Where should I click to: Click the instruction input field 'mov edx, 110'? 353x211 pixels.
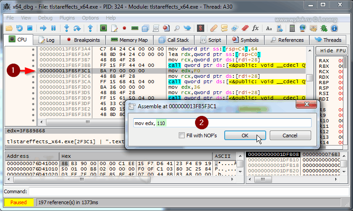tap(222, 123)
